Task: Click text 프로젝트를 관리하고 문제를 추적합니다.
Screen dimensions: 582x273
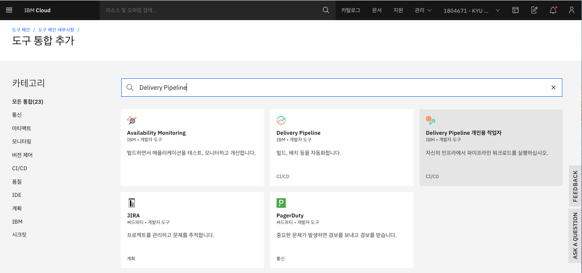Action: [171, 235]
